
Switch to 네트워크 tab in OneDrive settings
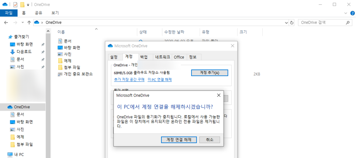pyautogui.click(x=163, y=57)
